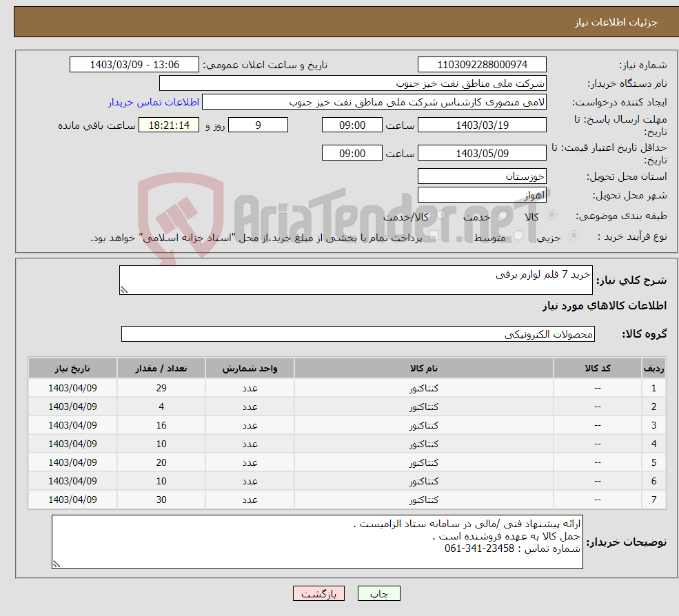The width and height of the screenshot is (679, 616).
Task: Click the unit عدد in row 2
Action: pyautogui.click(x=250, y=407)
